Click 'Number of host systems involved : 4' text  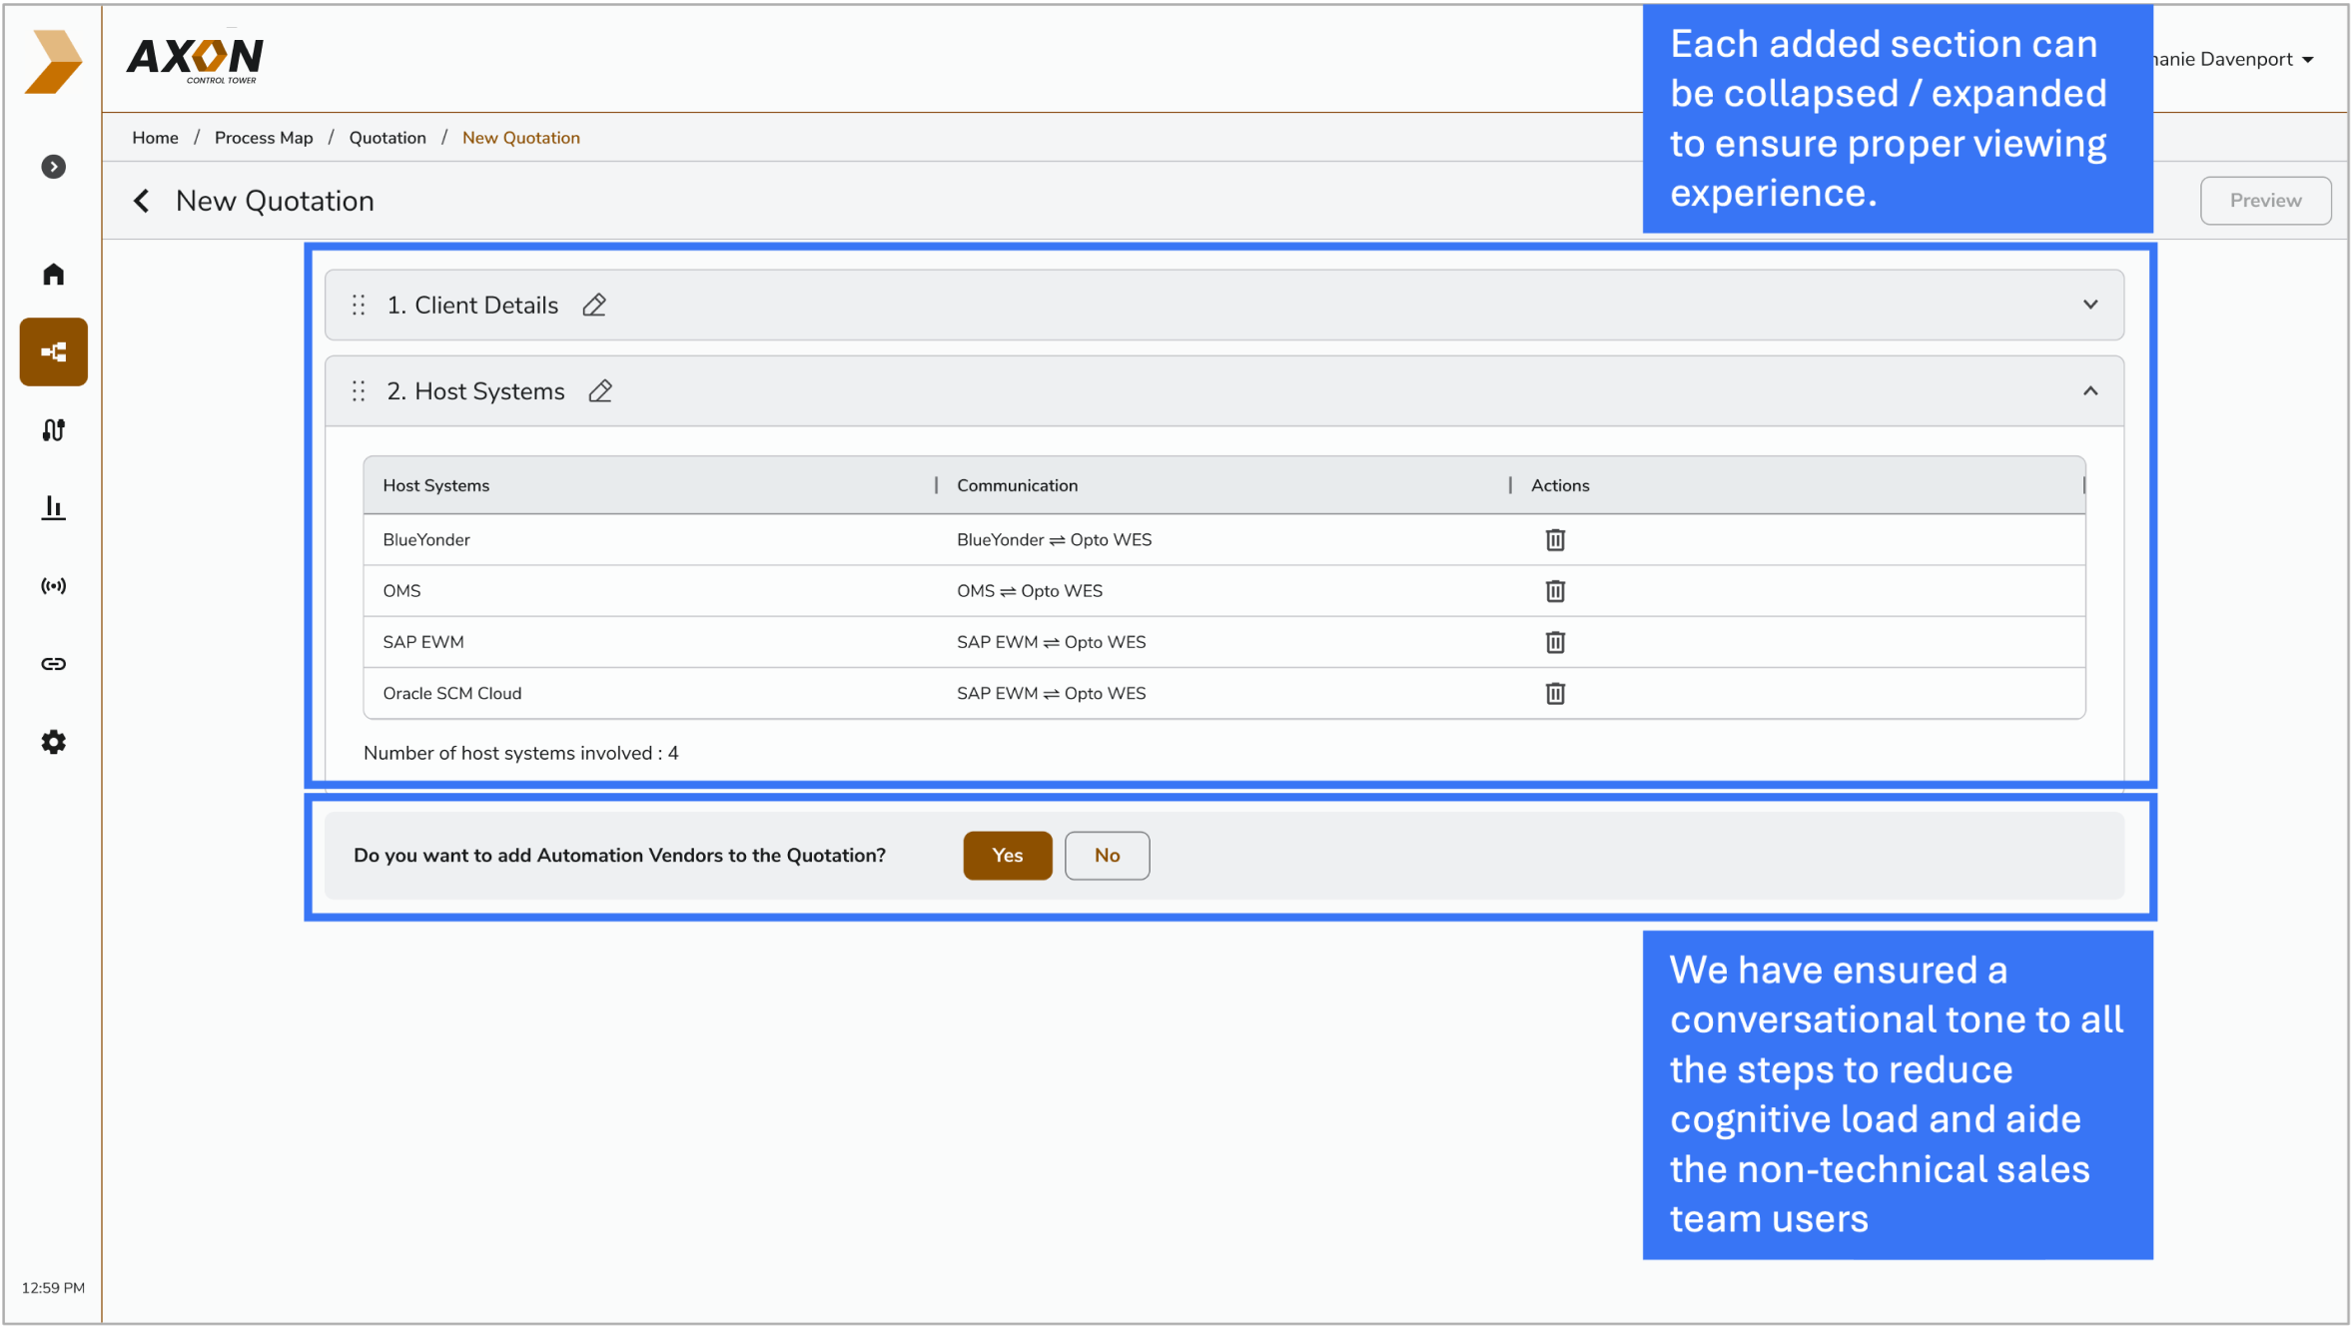(x=521, y=753)
